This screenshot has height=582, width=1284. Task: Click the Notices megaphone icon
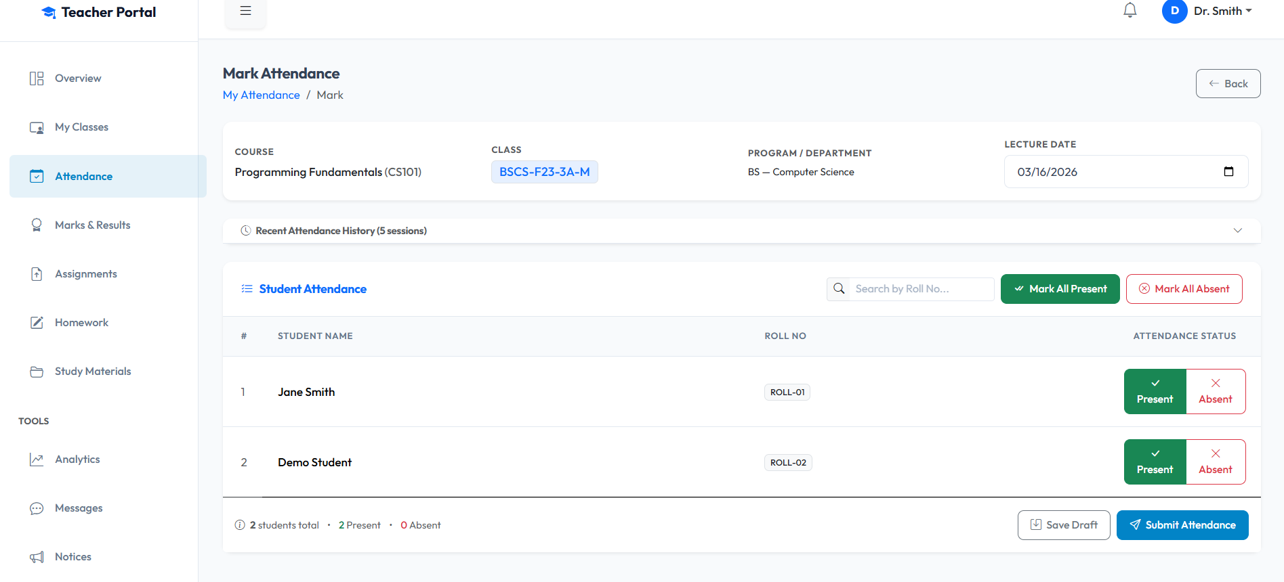pyautogui.click(x=37, y=557)
